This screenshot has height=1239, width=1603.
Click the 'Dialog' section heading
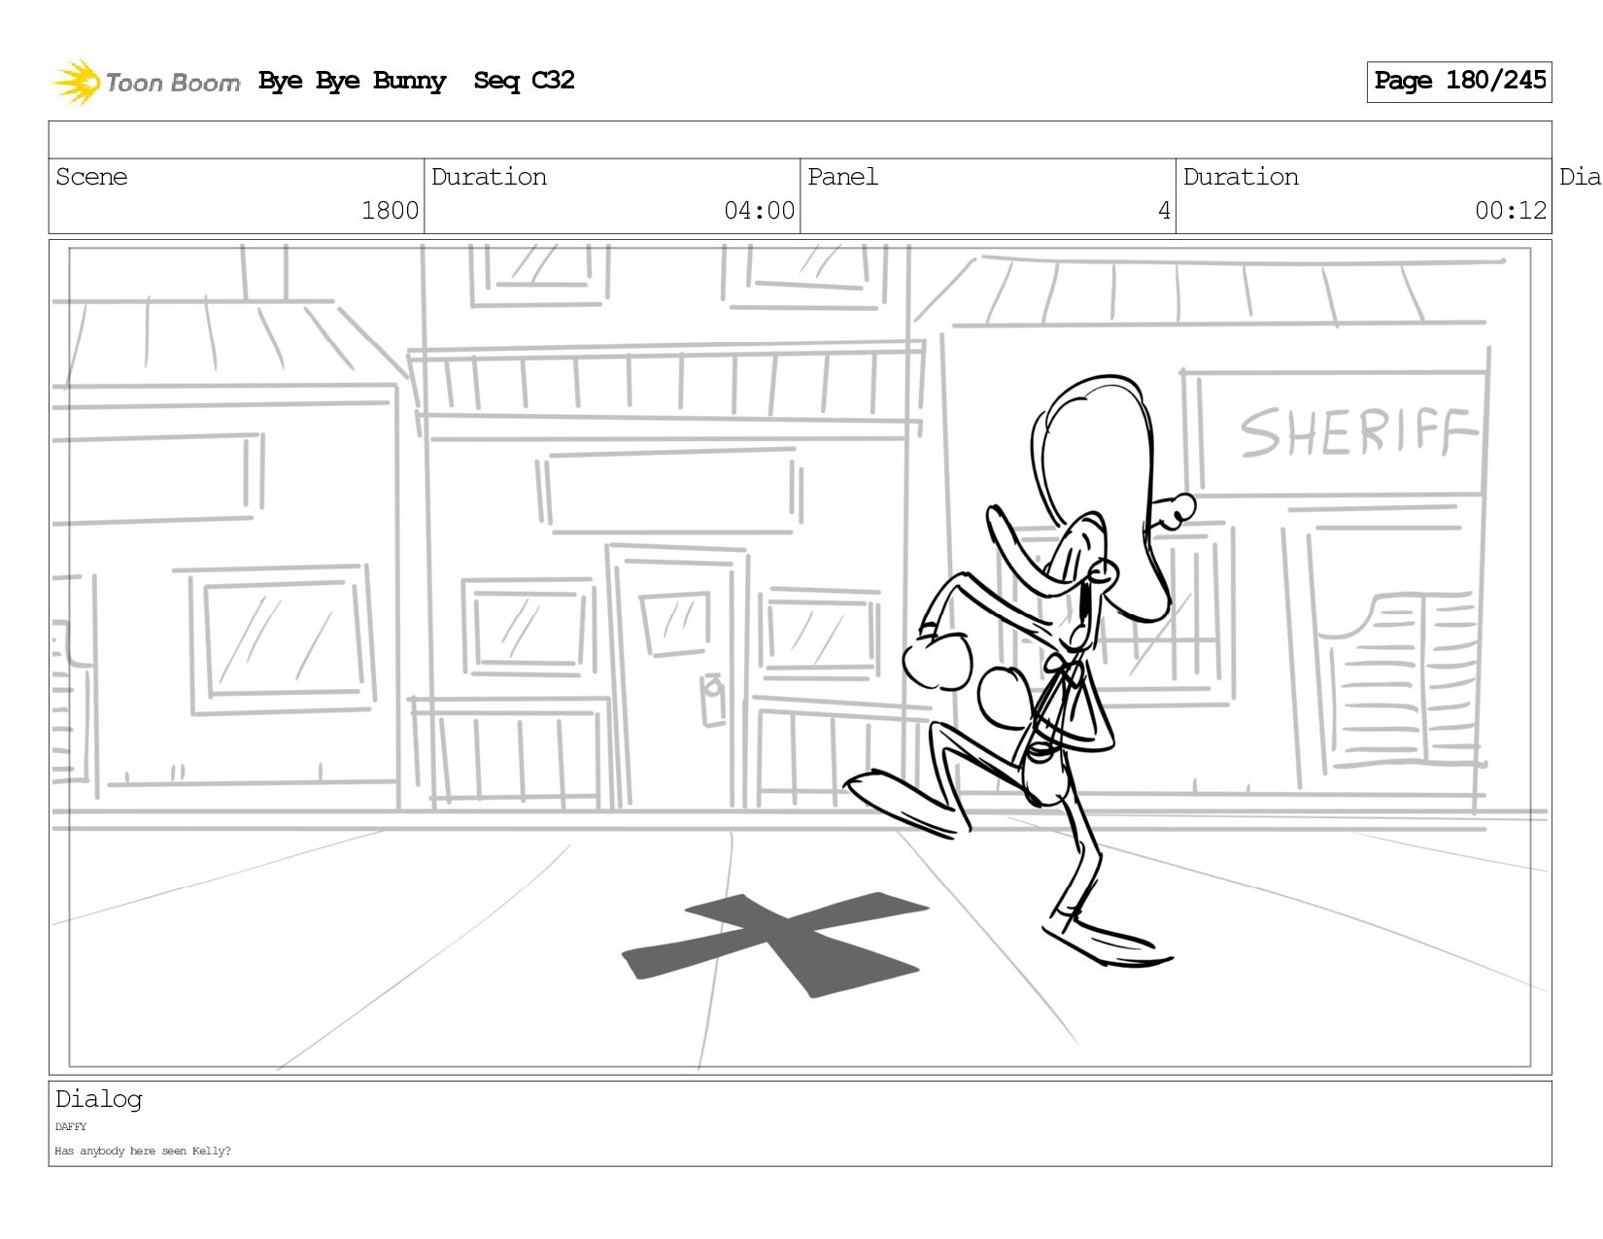tap(98, 1100)
